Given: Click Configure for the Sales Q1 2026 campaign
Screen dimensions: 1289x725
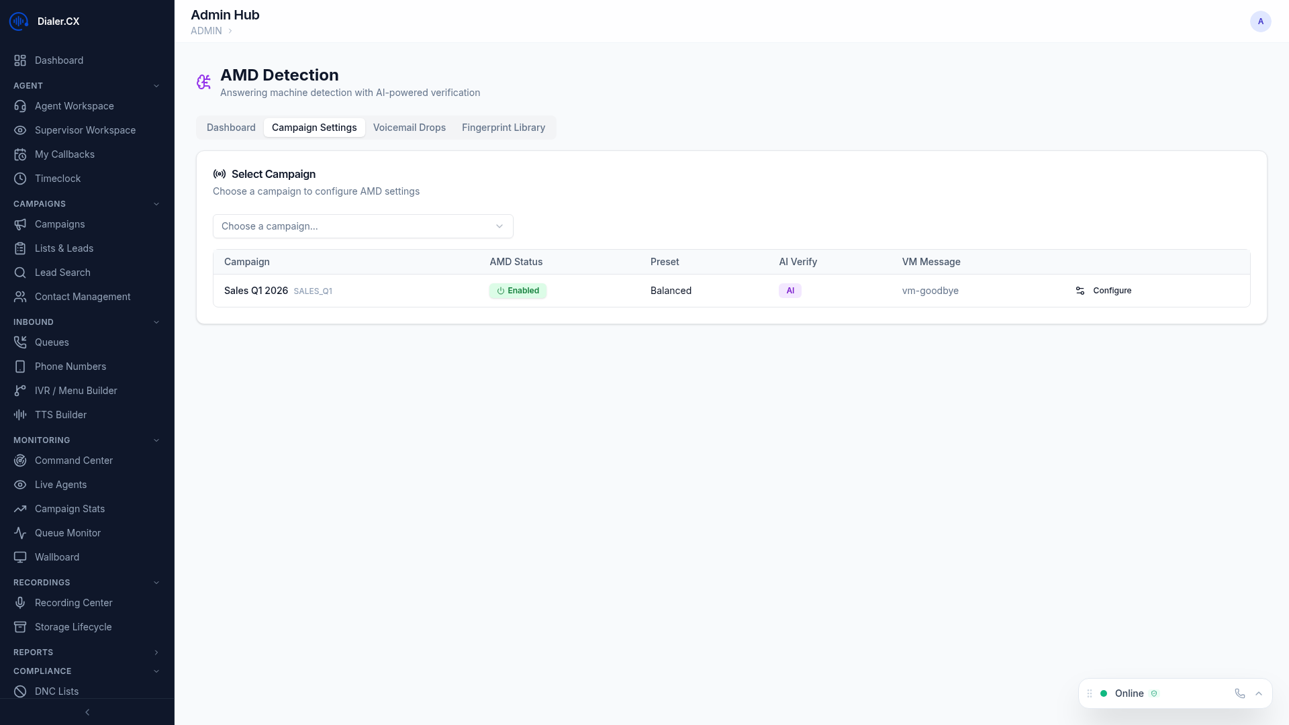Looking at the screenshot, I should coord(1103,291).
